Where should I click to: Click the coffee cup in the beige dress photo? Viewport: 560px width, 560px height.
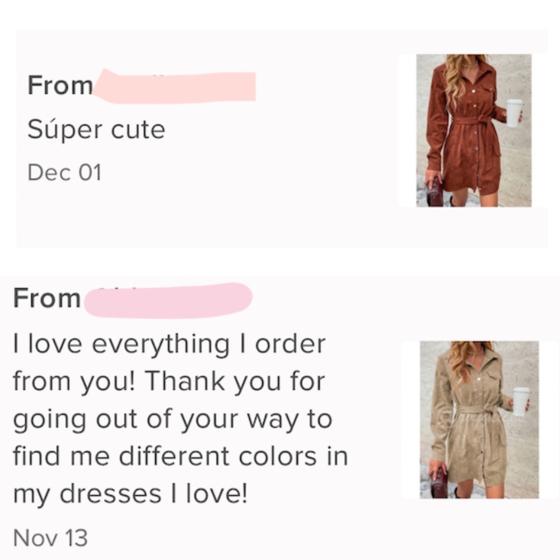(x=521, y=401)
